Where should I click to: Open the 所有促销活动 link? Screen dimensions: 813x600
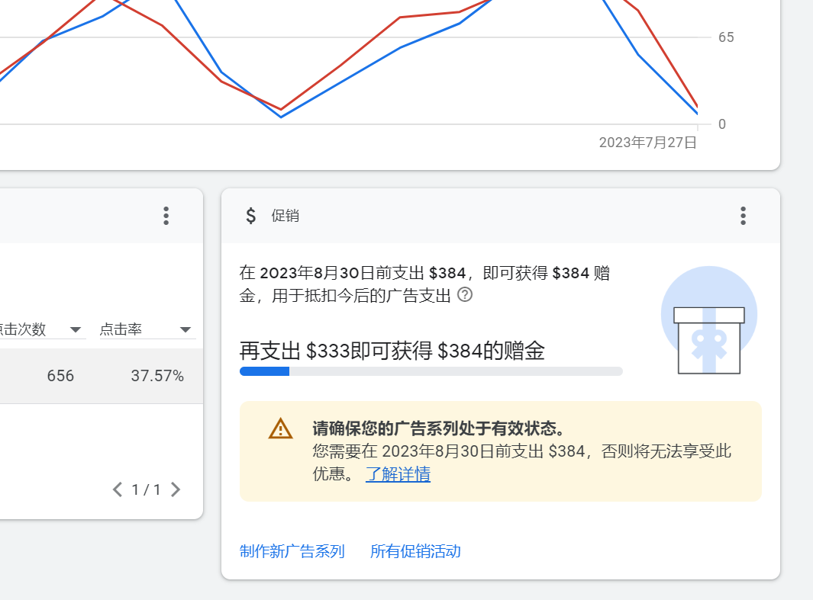[415, 551]
